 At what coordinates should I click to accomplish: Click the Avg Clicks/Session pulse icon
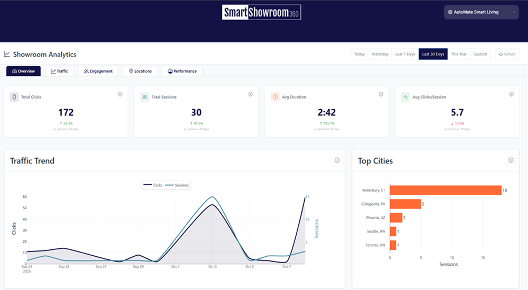coord(406,97)
